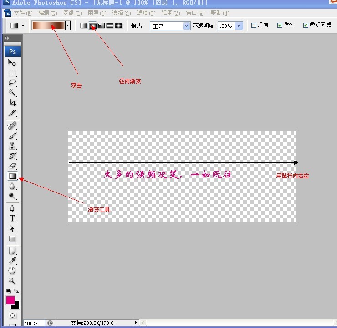Screen dimensions: 337x328
Task: Open the gradient picker dropdown arrow
Action: click(x=68, y=25)
